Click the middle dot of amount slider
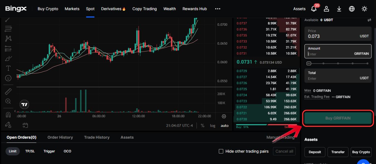Screen dimensions: 376x164 point(338,64)
